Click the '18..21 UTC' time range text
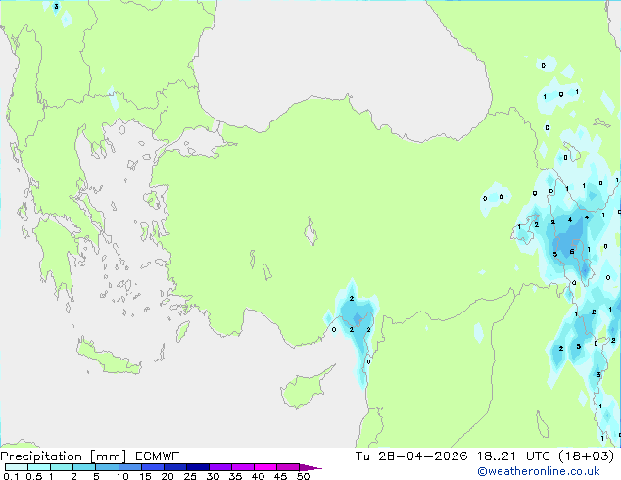 [x=513, y=456]
